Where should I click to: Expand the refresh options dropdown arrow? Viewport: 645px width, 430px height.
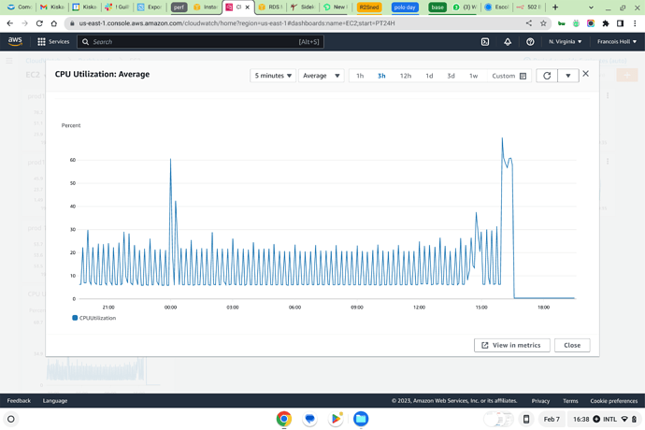tap(568, 76)
